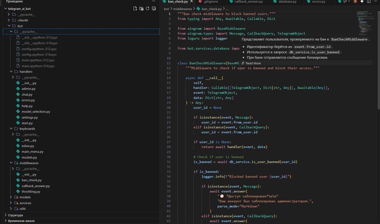Collapse the handlers folder
This screenshot has height=224, width=380.
(11, 72)
